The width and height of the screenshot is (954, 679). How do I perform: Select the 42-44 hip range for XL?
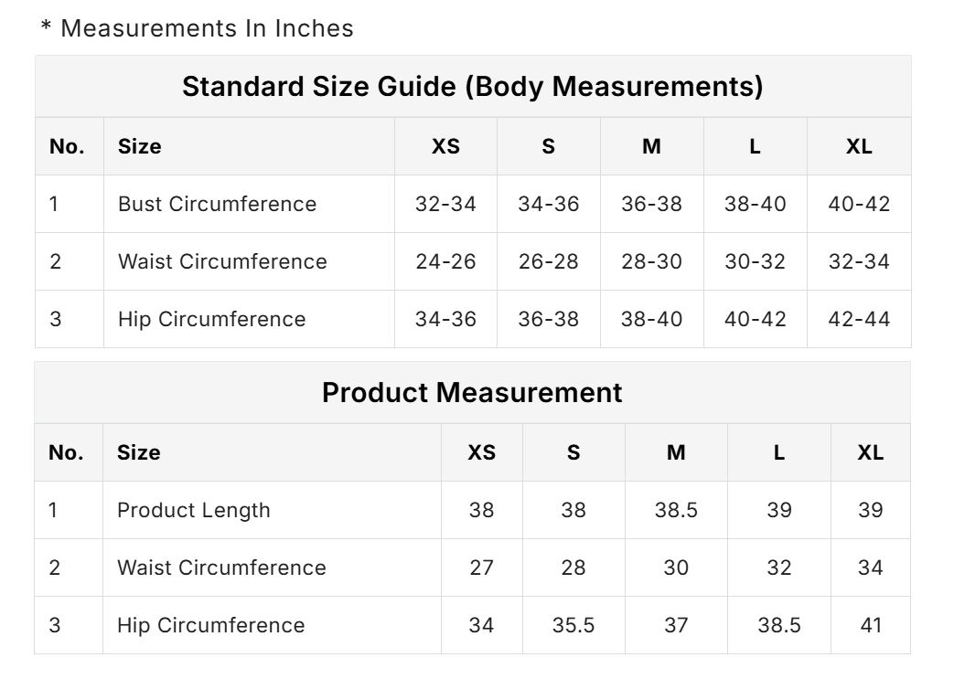[x=859, y=319]
